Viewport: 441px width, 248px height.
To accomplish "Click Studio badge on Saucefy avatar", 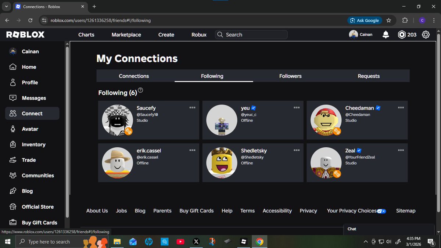I will [x=128, y=131].
